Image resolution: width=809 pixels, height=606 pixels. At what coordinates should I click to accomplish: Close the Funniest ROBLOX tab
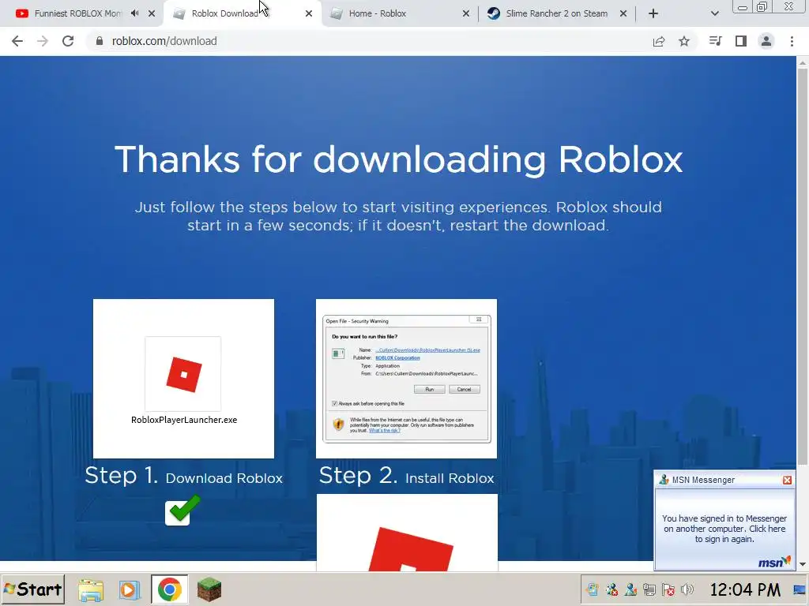[152, 14]
